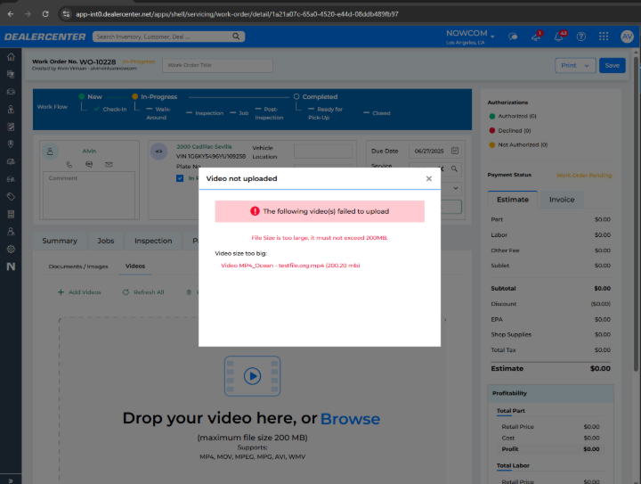Click the Work Order Title field
The height and width of the screenshot is (484, 641).
point(217,65)
